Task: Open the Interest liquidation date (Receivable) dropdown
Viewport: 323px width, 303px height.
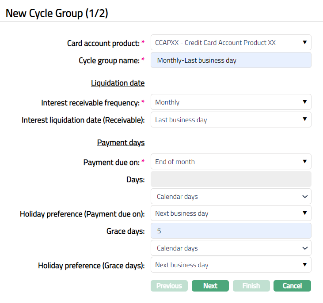Action: (x=231, y=120)
